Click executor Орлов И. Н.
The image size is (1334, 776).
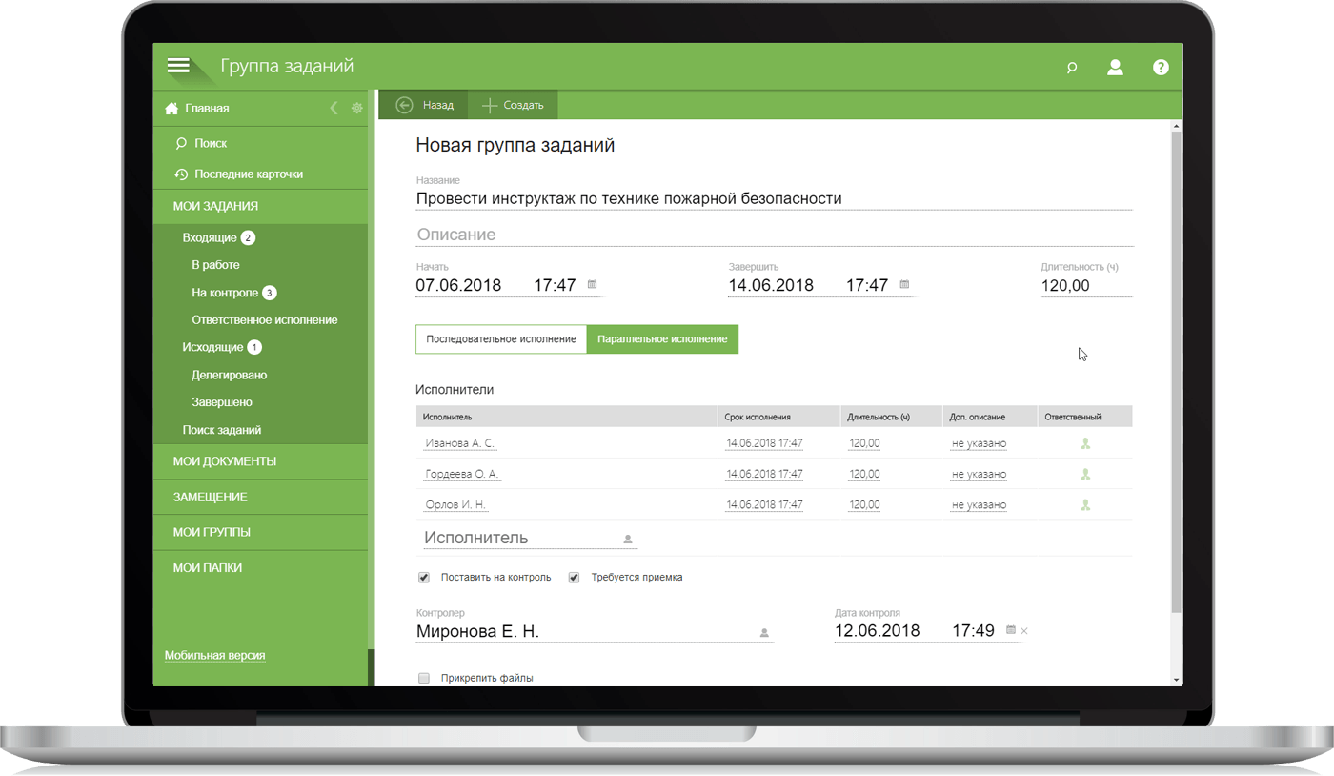coord(456,504)
